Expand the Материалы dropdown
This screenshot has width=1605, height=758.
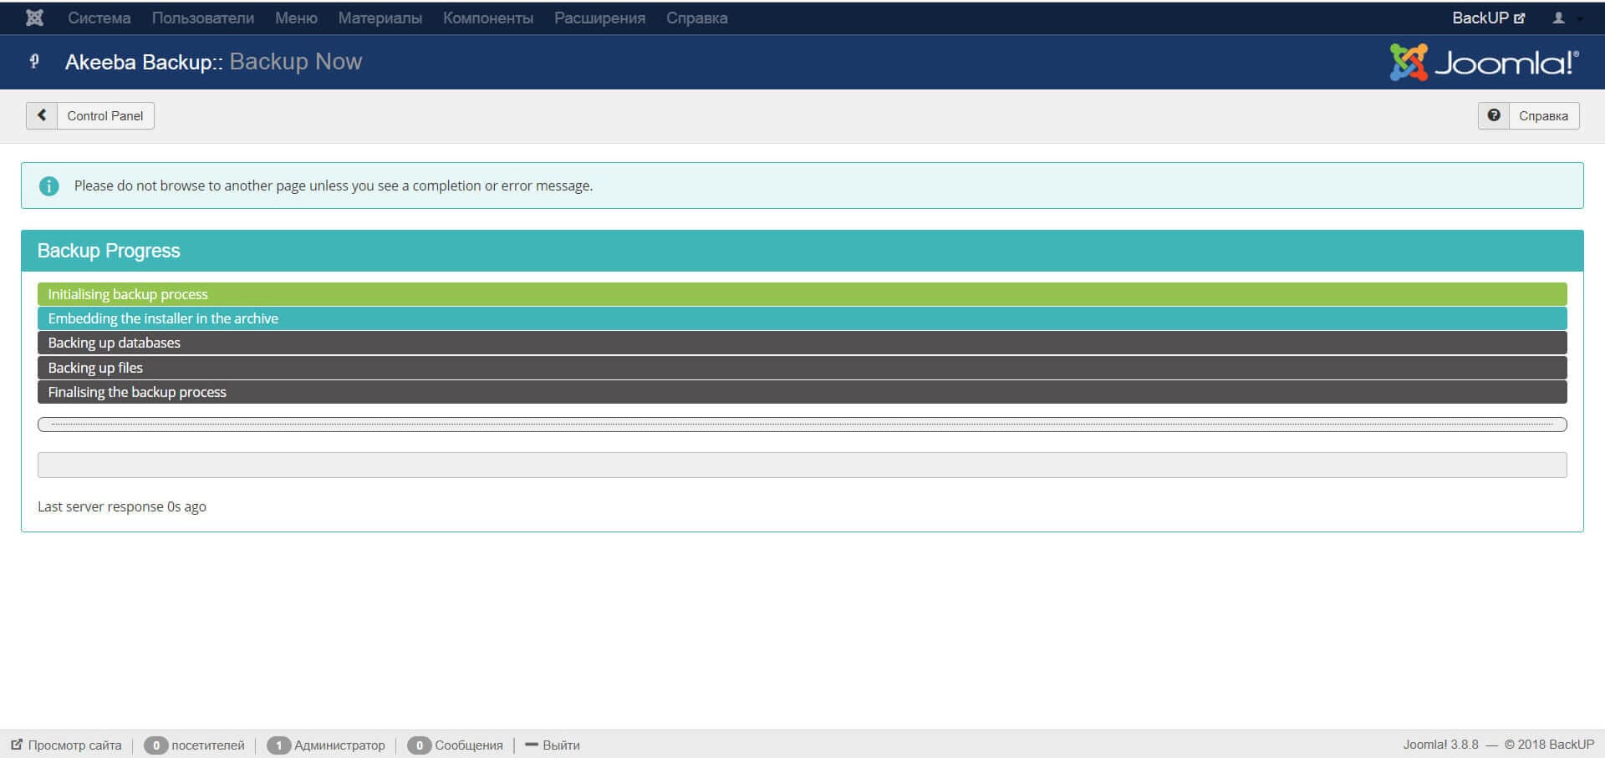click(380, 18)
